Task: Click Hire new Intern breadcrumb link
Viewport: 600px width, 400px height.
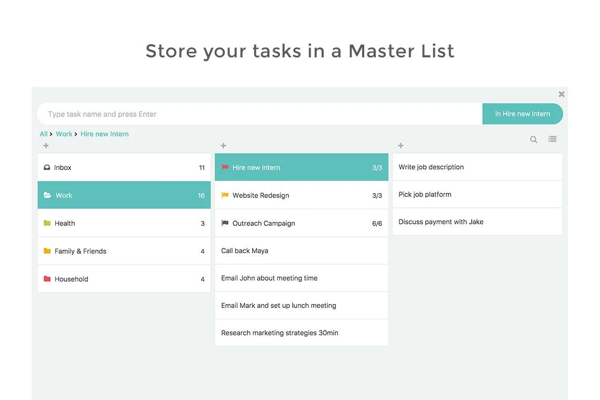Action: pyautogui.click(x=104, y=134)
